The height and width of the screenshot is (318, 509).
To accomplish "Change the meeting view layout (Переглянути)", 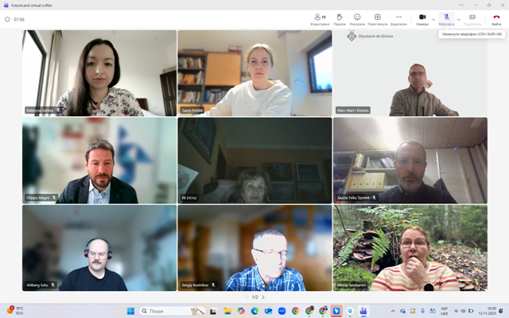I will (378, 17).
